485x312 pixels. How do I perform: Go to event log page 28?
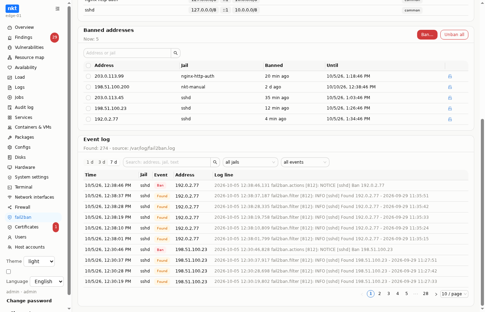coord(426,294)
